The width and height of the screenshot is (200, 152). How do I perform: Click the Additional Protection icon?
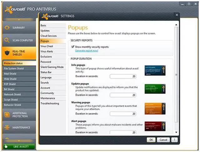pyautogui.click(x=7, y=114)
